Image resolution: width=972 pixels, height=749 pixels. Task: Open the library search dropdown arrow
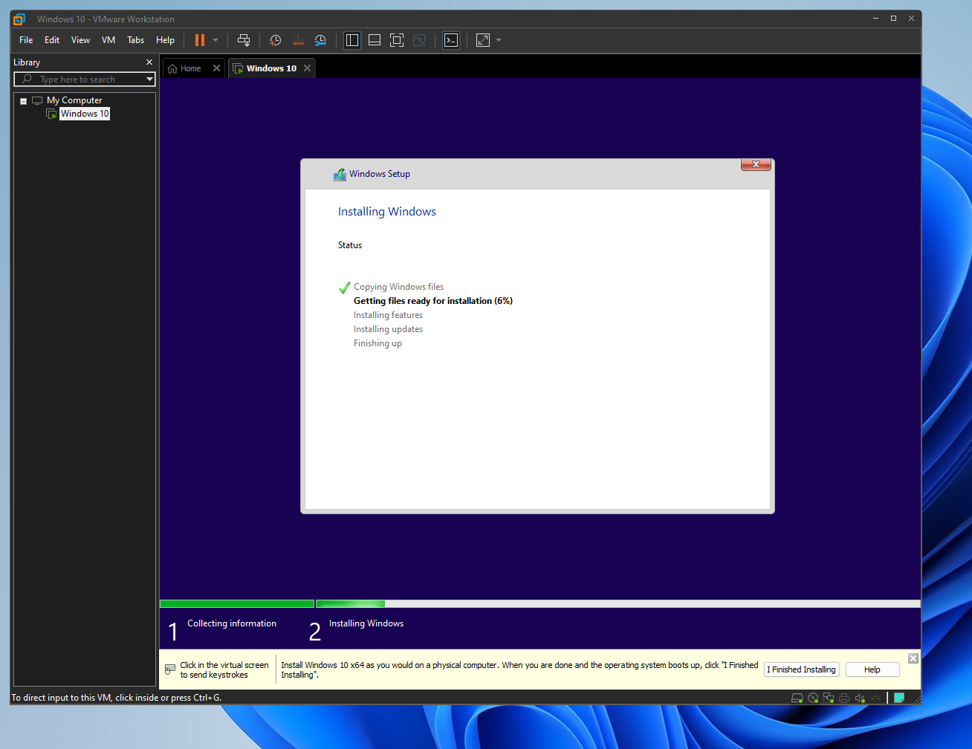[x=149, y=80]
